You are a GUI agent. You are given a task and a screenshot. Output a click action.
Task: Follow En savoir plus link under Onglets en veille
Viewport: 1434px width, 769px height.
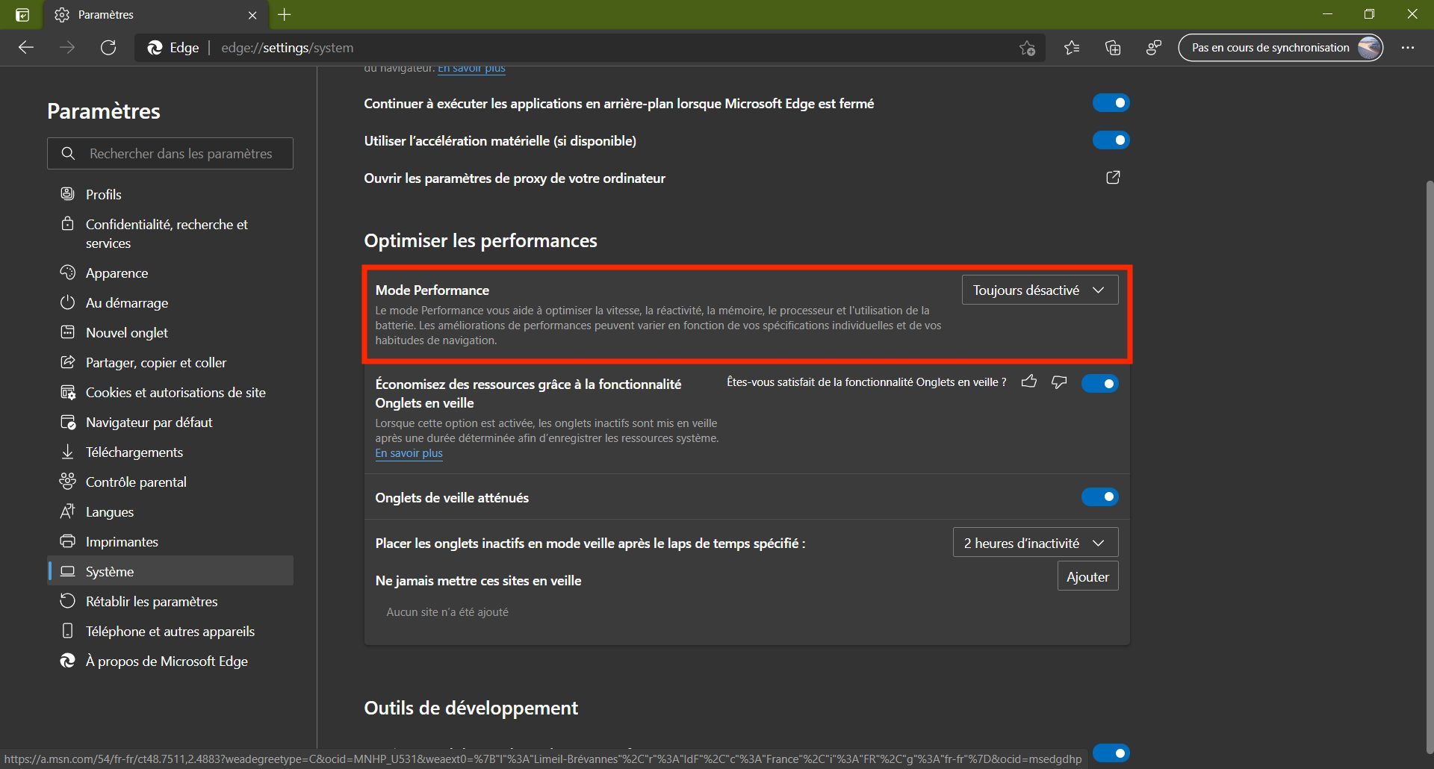click(x=409, y=453)
